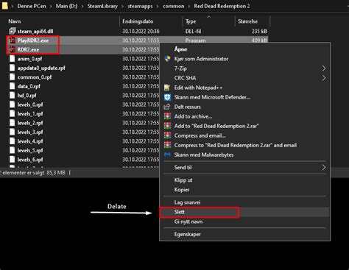Open breadcrumb chevron before Denne PCen
Image resolution: width=349 pixels, height=270 pixels.
tap(13, 6)
